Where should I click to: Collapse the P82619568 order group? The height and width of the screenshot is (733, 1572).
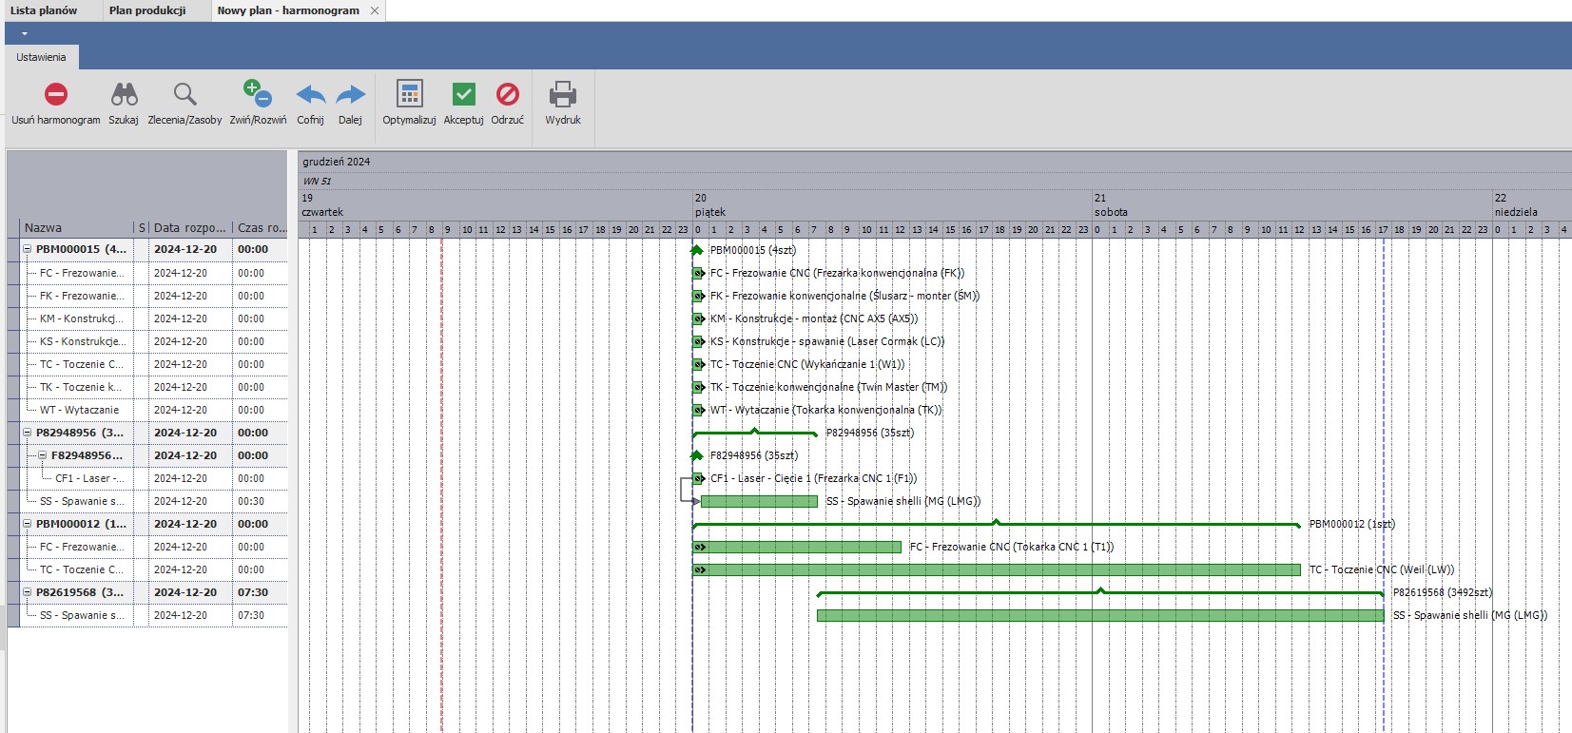point(28,592)
